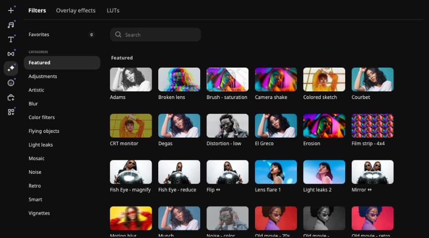
Task: Open the more tools grid icon
Action: (11, 112)
